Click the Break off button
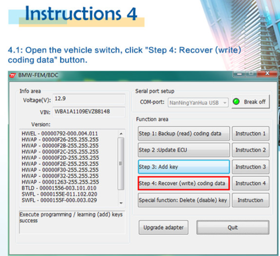This screenshot has width=280, height=256. (x=251, y=102)
